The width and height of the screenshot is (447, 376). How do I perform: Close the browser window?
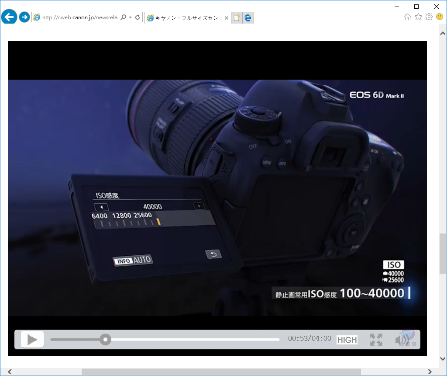point(437,7)
